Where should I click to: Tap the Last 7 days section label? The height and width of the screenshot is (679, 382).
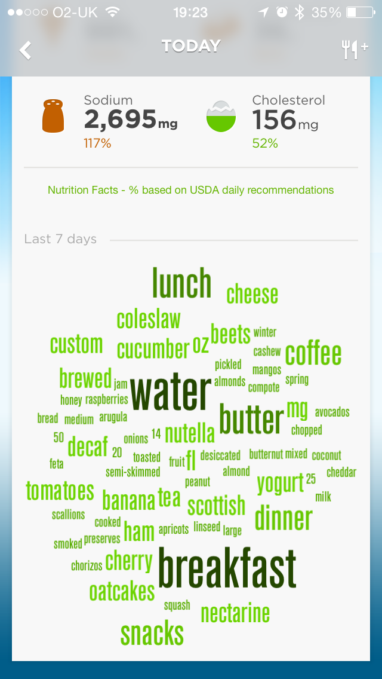[x=60, y=239]
